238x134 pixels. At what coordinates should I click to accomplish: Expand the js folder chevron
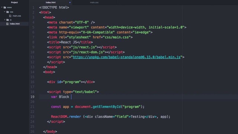coord(5,20)
